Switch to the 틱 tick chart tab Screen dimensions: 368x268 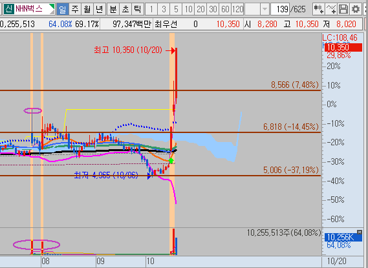137,9
